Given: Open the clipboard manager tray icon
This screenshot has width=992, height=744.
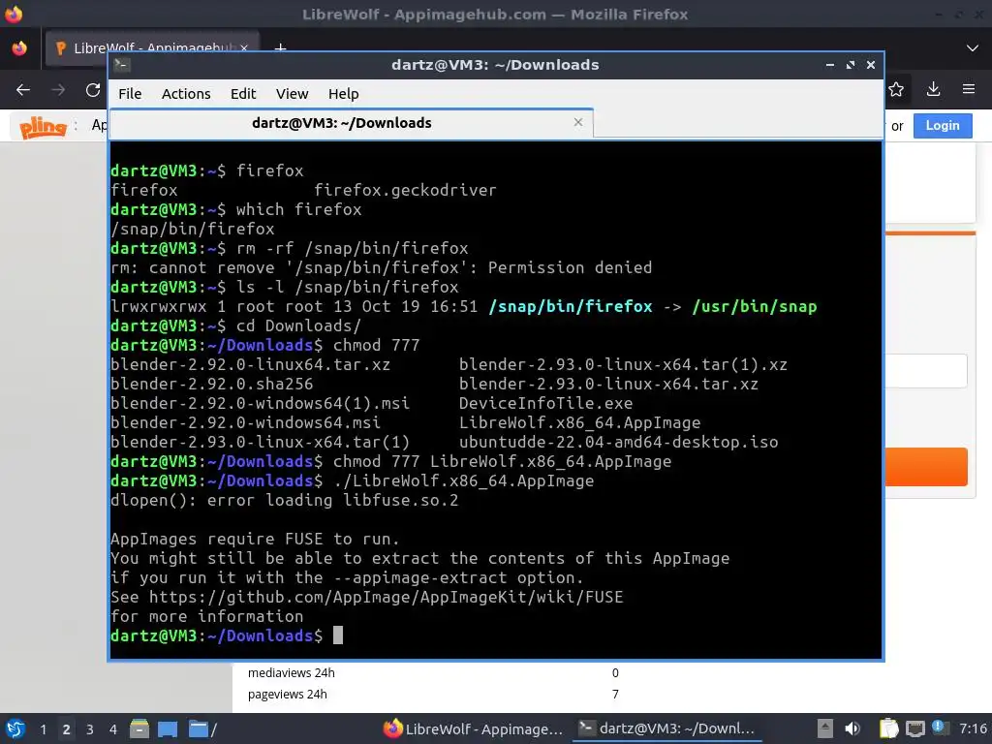Looking at the screenshot, I should 889,728.
